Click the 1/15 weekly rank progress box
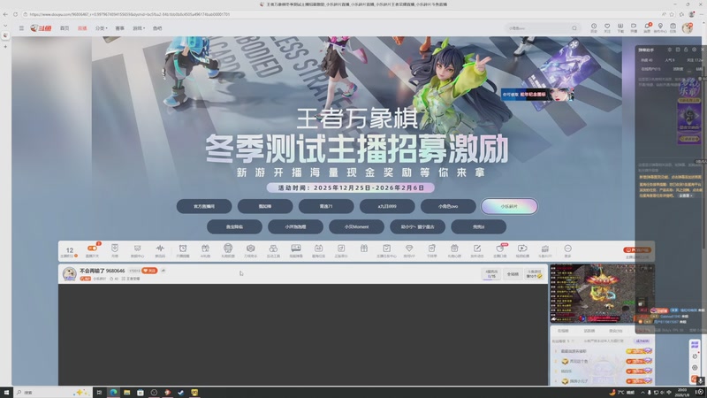 pyautogui.click(x=491, y=274)
